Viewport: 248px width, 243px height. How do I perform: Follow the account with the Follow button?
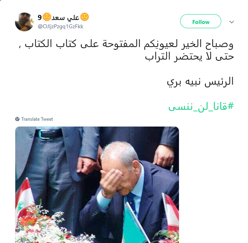[x=201, y=21]
